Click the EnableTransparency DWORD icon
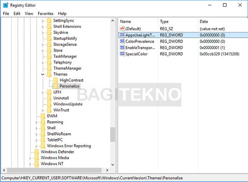Viewport: 248px width, 182px height. click(x=122, y=48)
